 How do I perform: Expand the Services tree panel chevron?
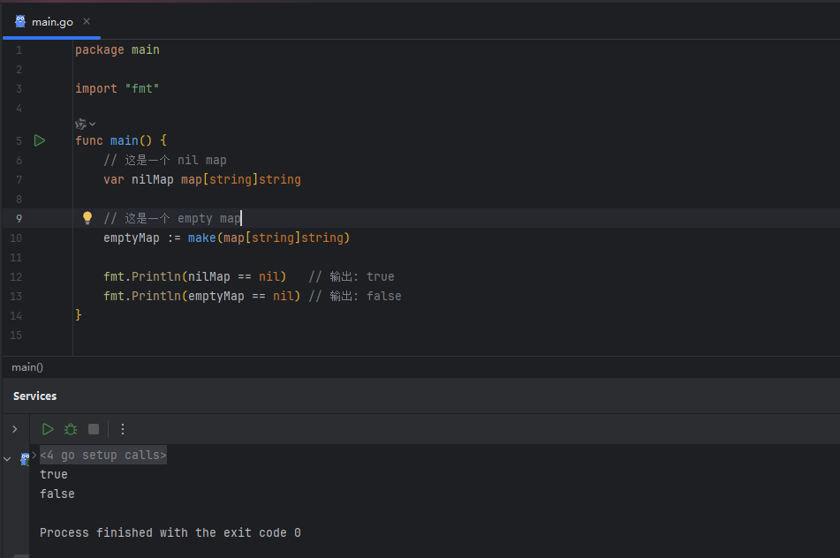14,429
